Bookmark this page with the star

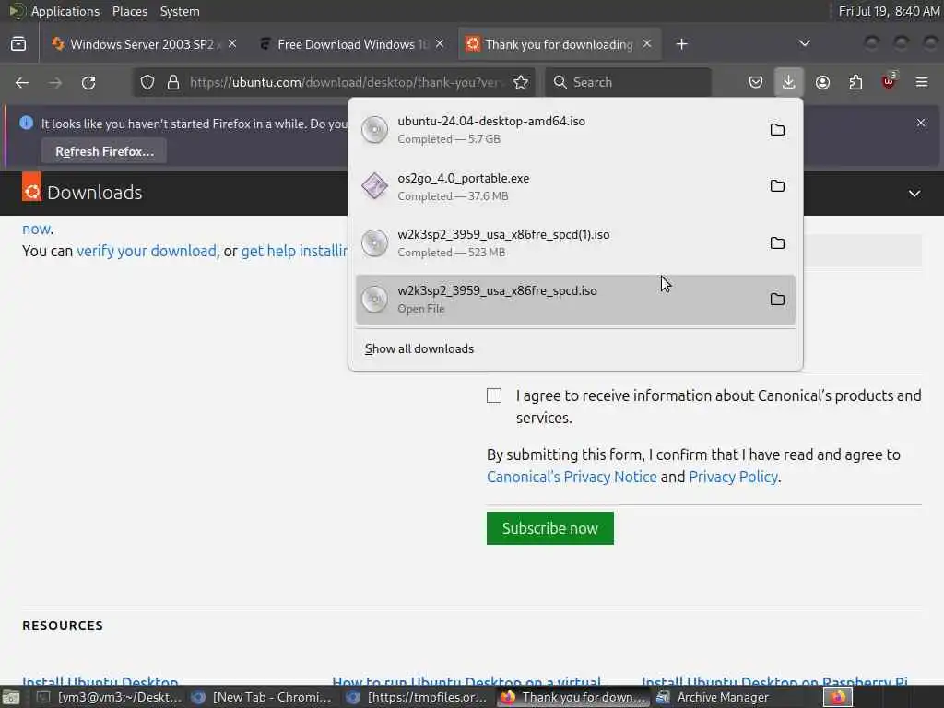[521, 82]
